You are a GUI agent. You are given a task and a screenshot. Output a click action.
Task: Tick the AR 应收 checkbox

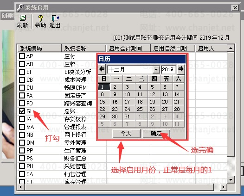[x=22, y=64]
